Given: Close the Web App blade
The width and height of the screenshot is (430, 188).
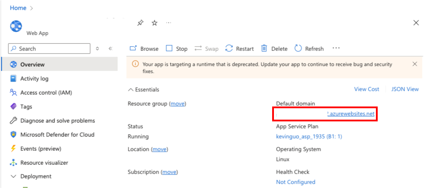Looking at the screenshot, I should point(416,23).
